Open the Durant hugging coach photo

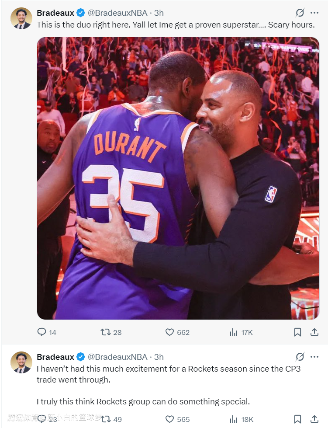pos(178,178)
